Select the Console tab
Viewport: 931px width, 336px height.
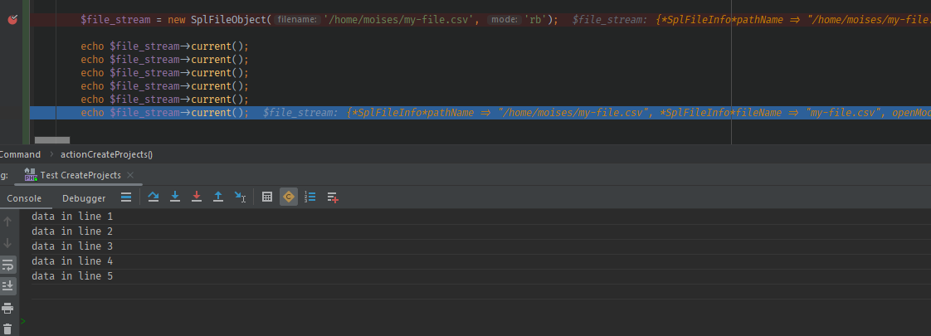pyautogui.click(x=24, y=198)
